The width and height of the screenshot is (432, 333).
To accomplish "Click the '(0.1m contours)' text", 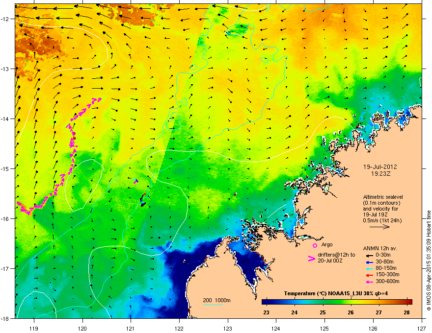I will point(381,203).
